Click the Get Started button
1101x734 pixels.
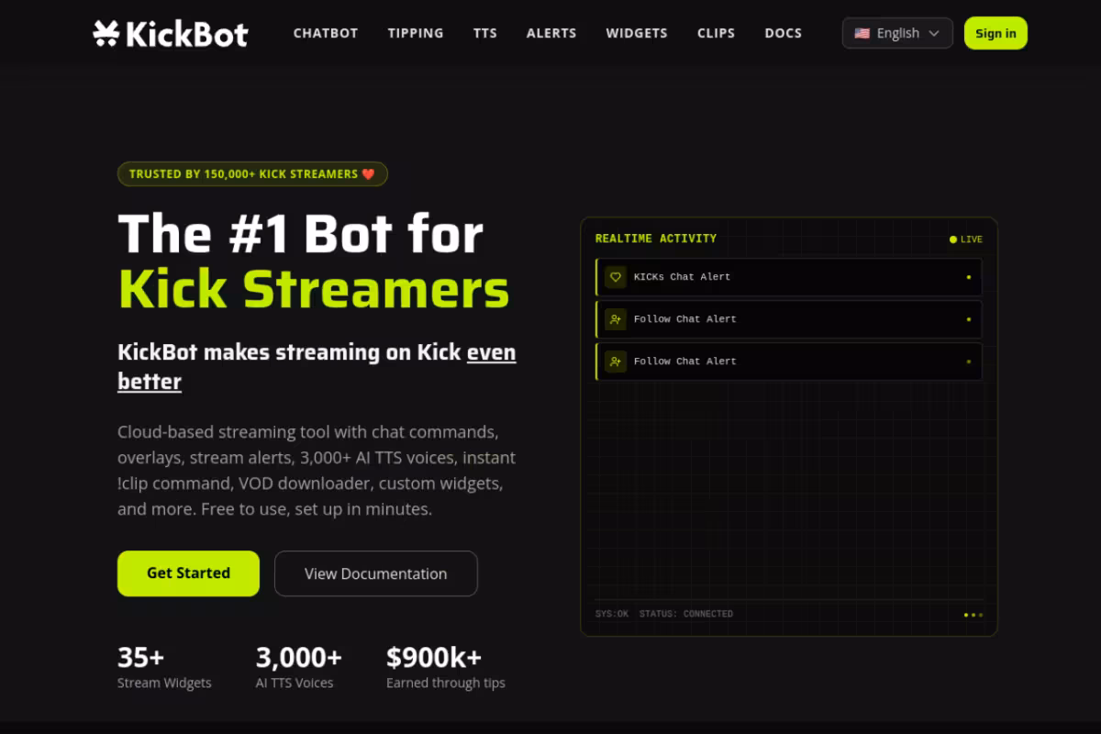188,573
